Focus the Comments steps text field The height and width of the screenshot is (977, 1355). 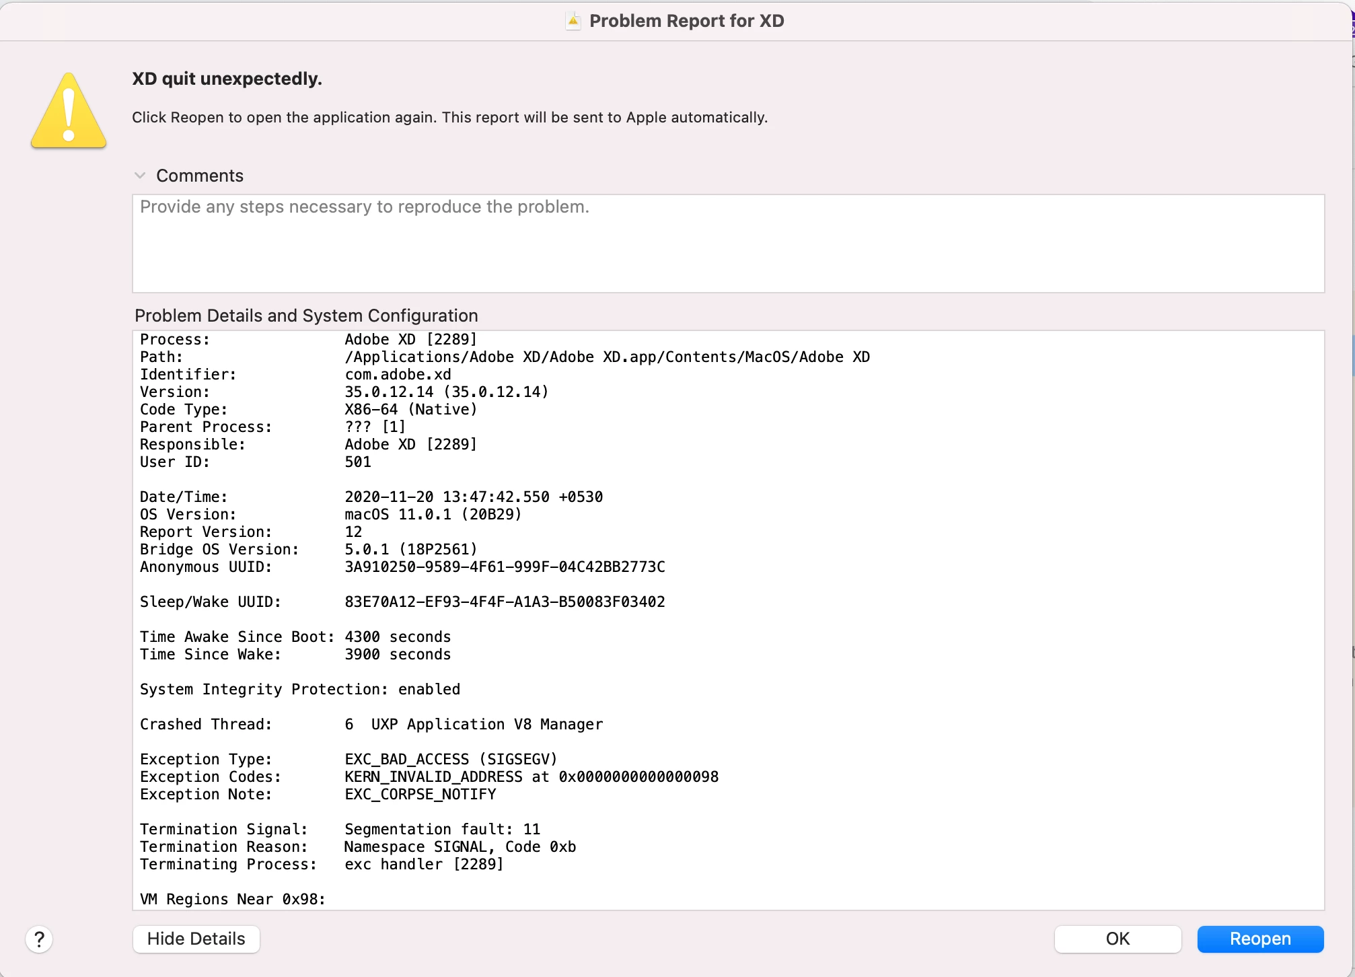click(x=728, y=244)
